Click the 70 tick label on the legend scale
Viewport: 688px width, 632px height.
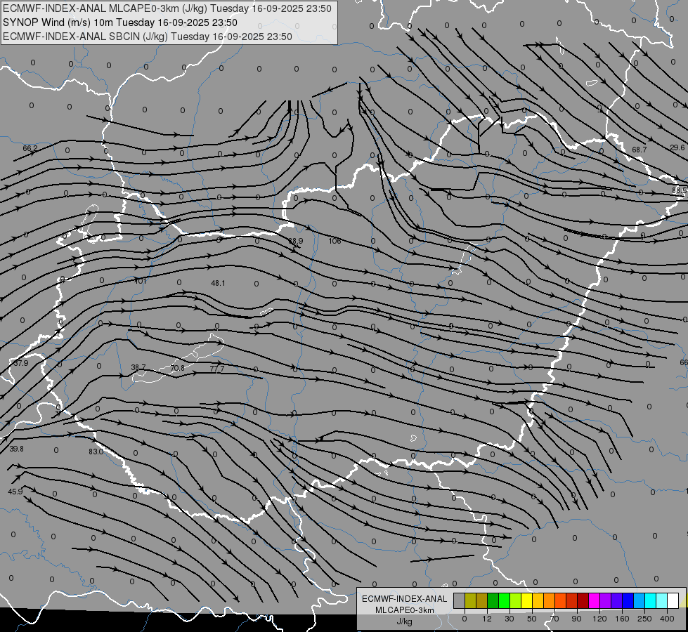pyautogui.click(x=554, y=619)
